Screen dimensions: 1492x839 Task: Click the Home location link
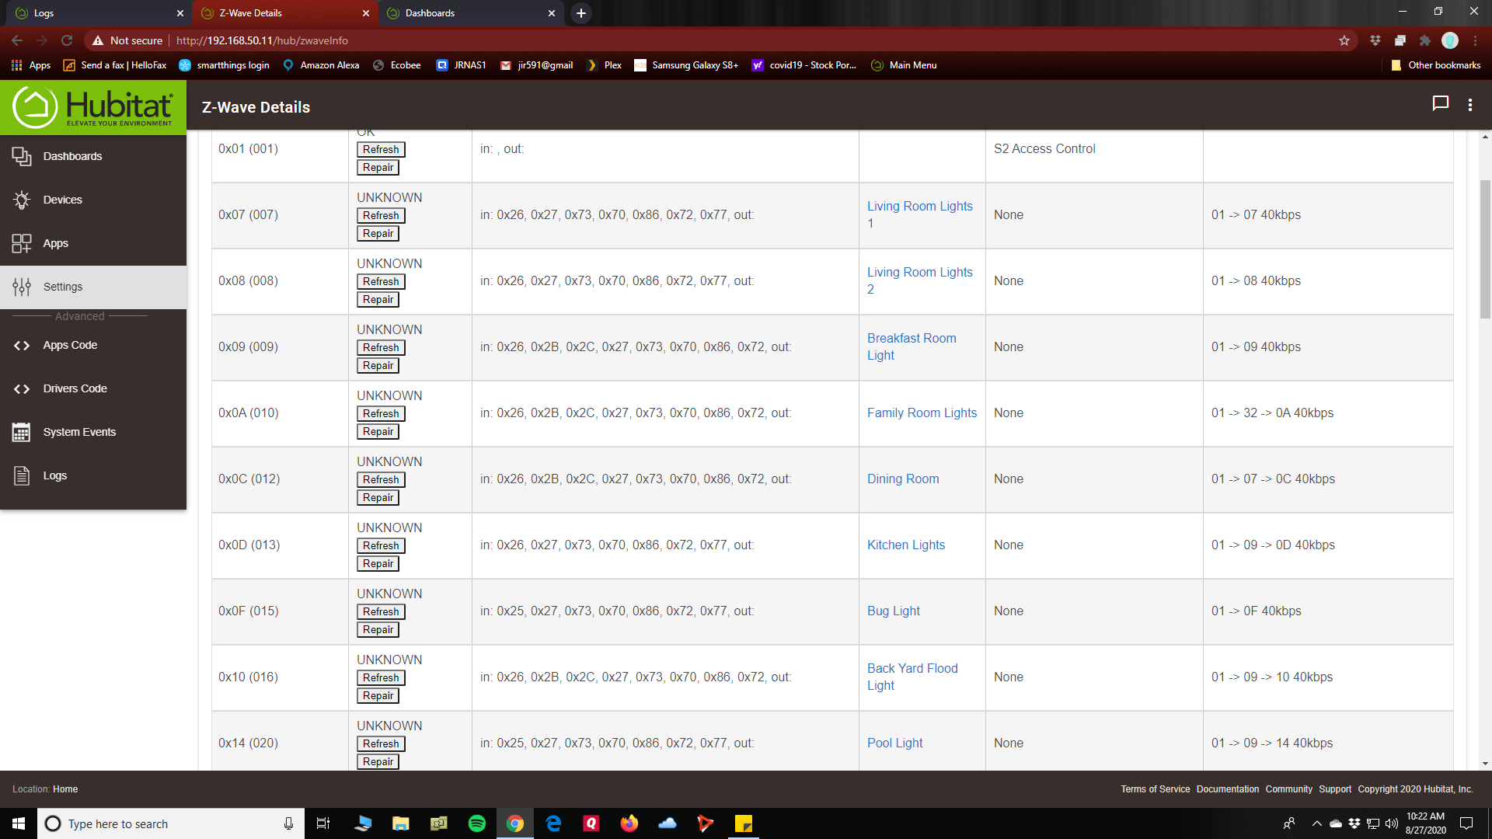pos(65,789)
